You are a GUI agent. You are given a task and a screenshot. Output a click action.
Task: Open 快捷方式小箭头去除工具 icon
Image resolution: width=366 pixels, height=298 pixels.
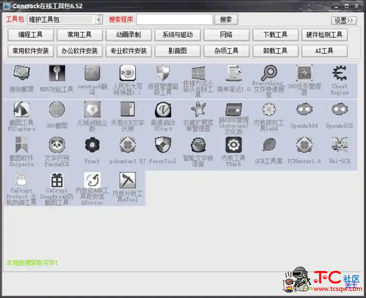coord(198,73)
